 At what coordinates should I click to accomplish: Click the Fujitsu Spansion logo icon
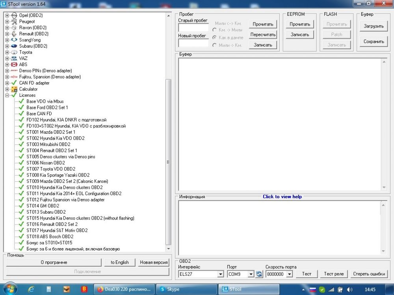point(14,77)
